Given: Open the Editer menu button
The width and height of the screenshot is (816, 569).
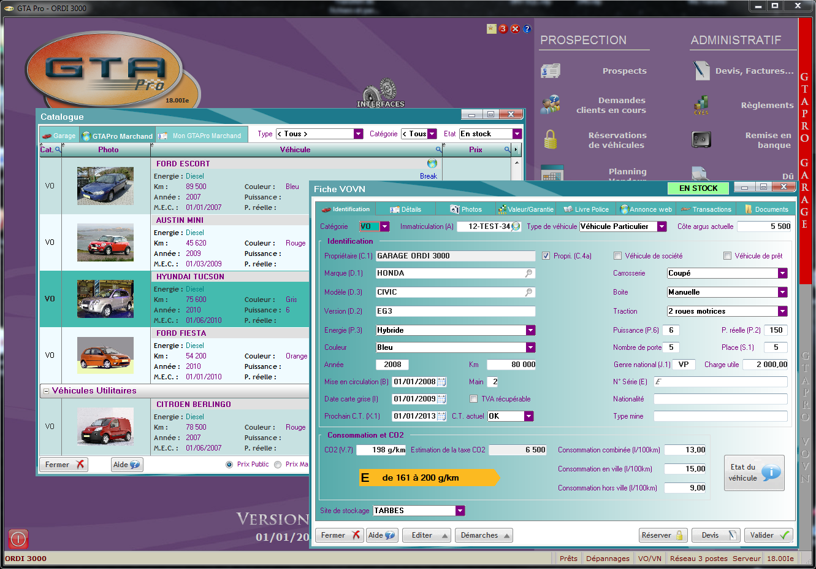Looking at the screenshot, I should (x=427, y=535).
